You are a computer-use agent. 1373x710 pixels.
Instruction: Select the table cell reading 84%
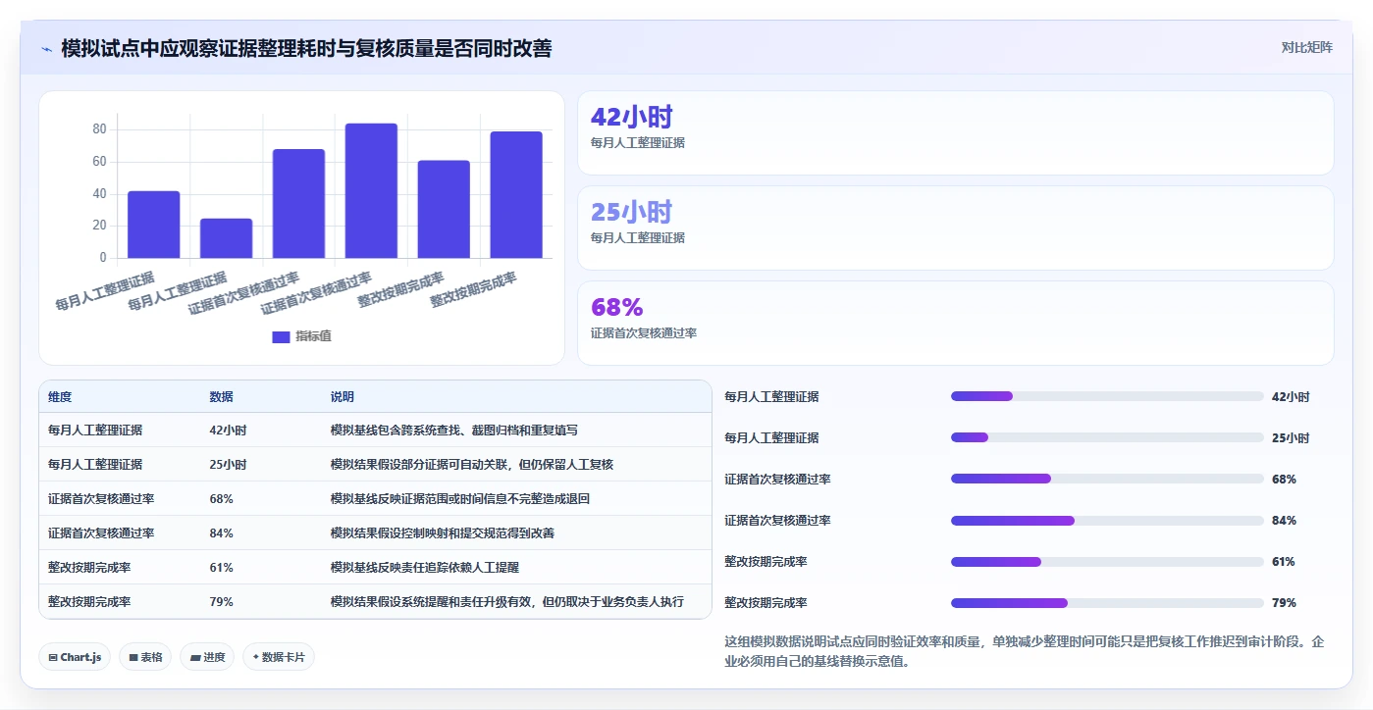221,533
